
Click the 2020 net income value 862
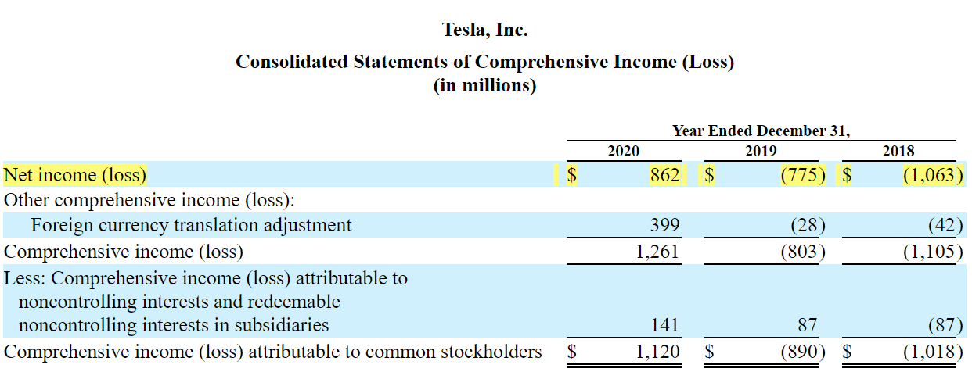pyautogui.click(x=664, y=174)
